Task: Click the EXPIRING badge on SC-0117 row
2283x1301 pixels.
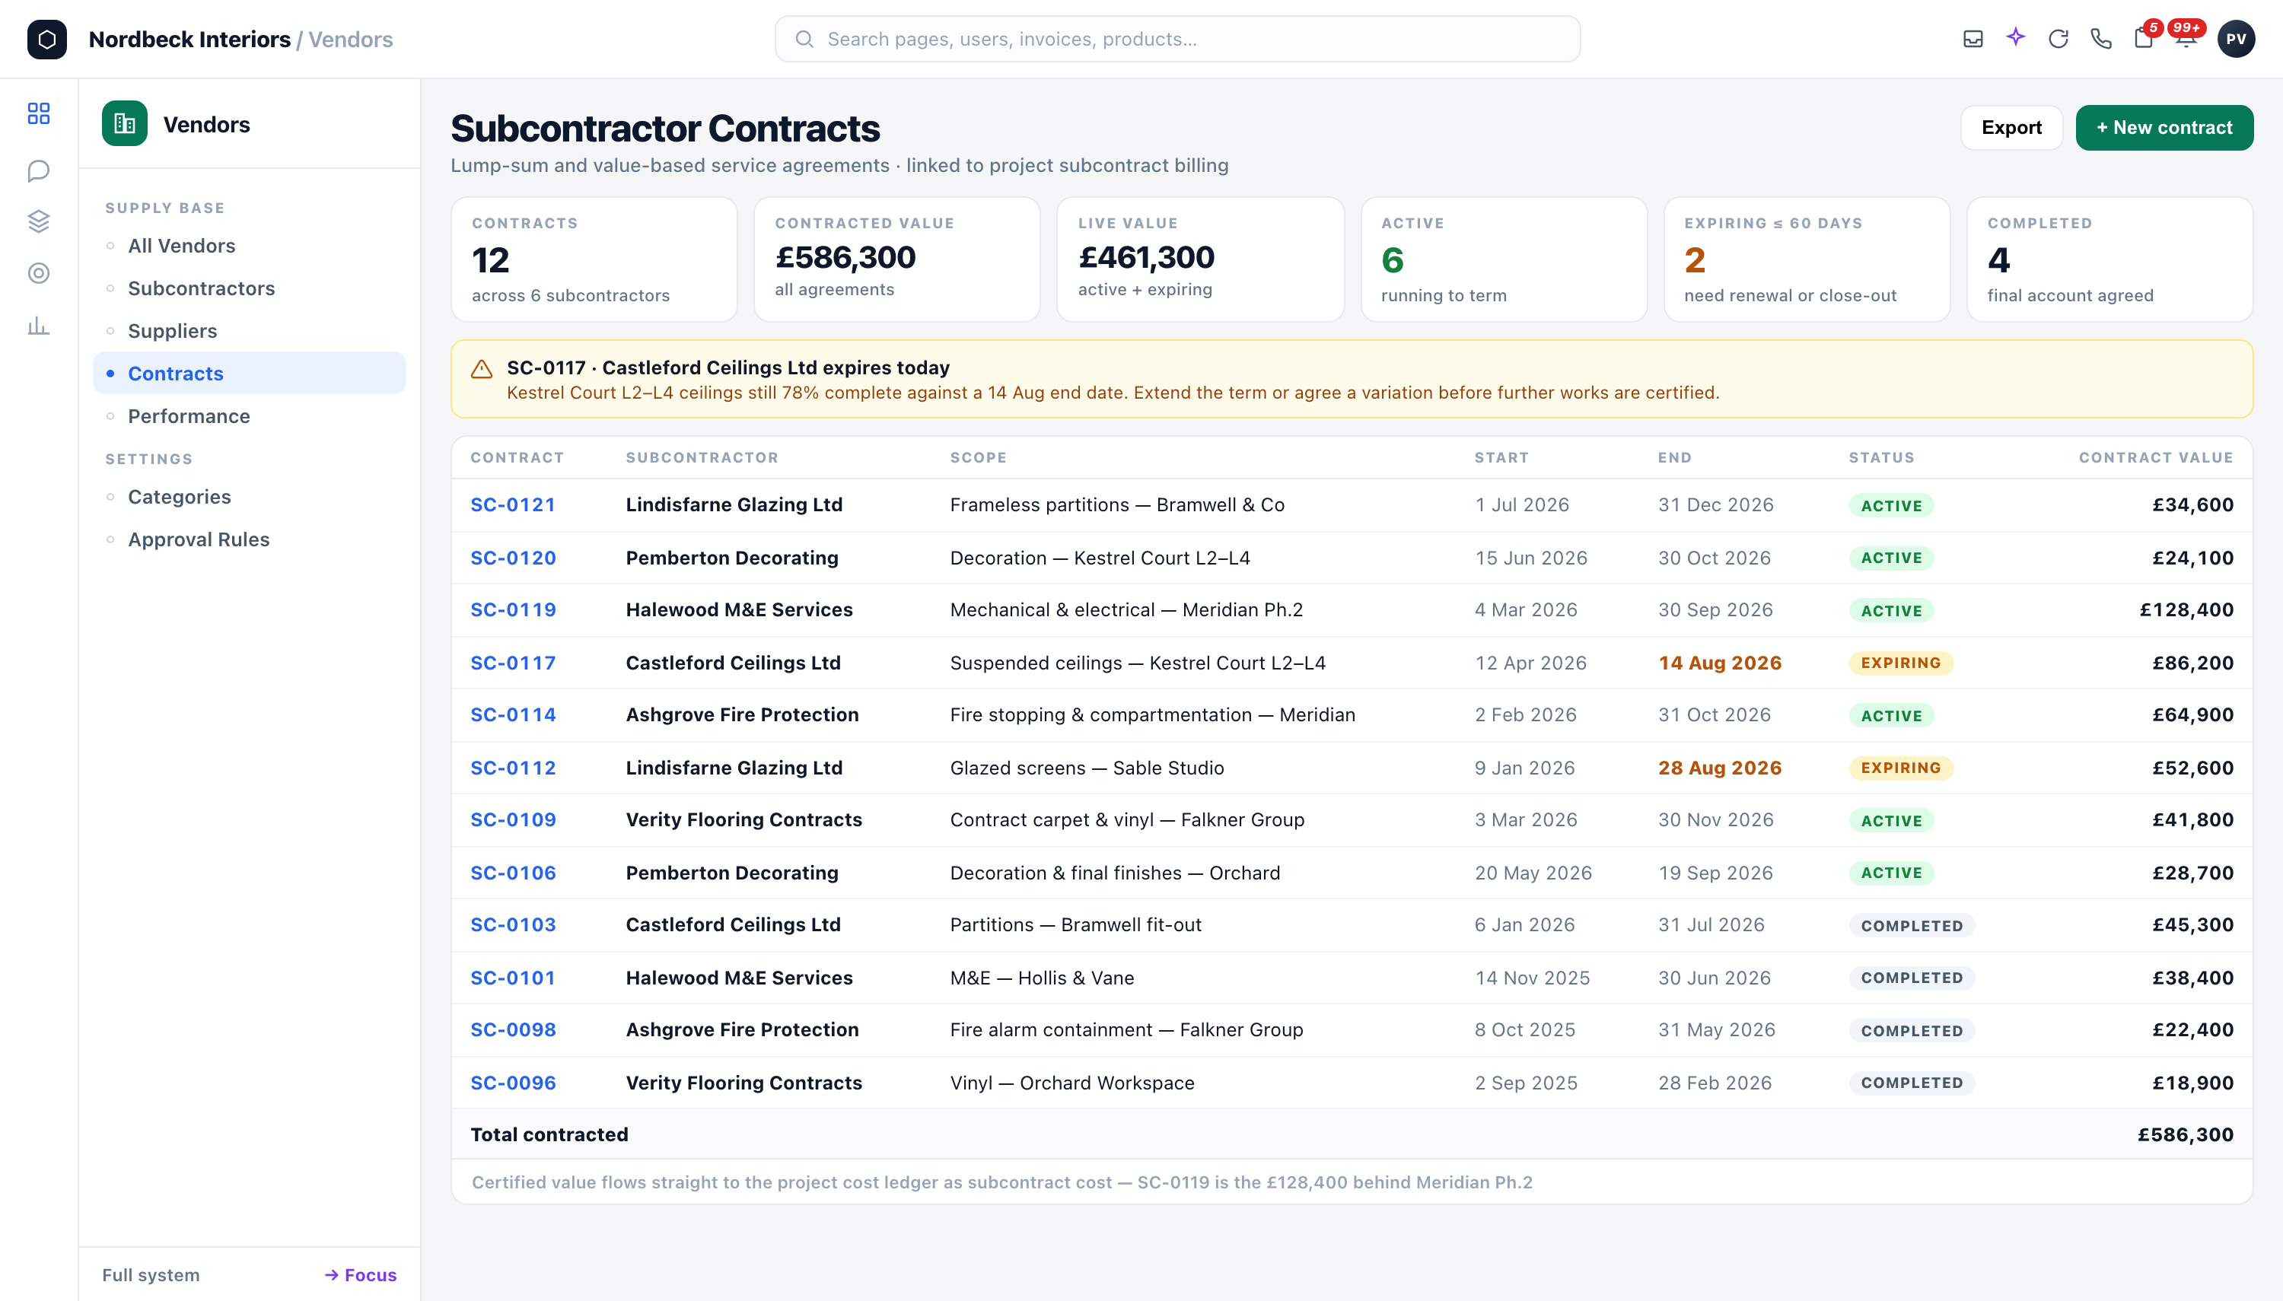Action: coord(1900,663)
